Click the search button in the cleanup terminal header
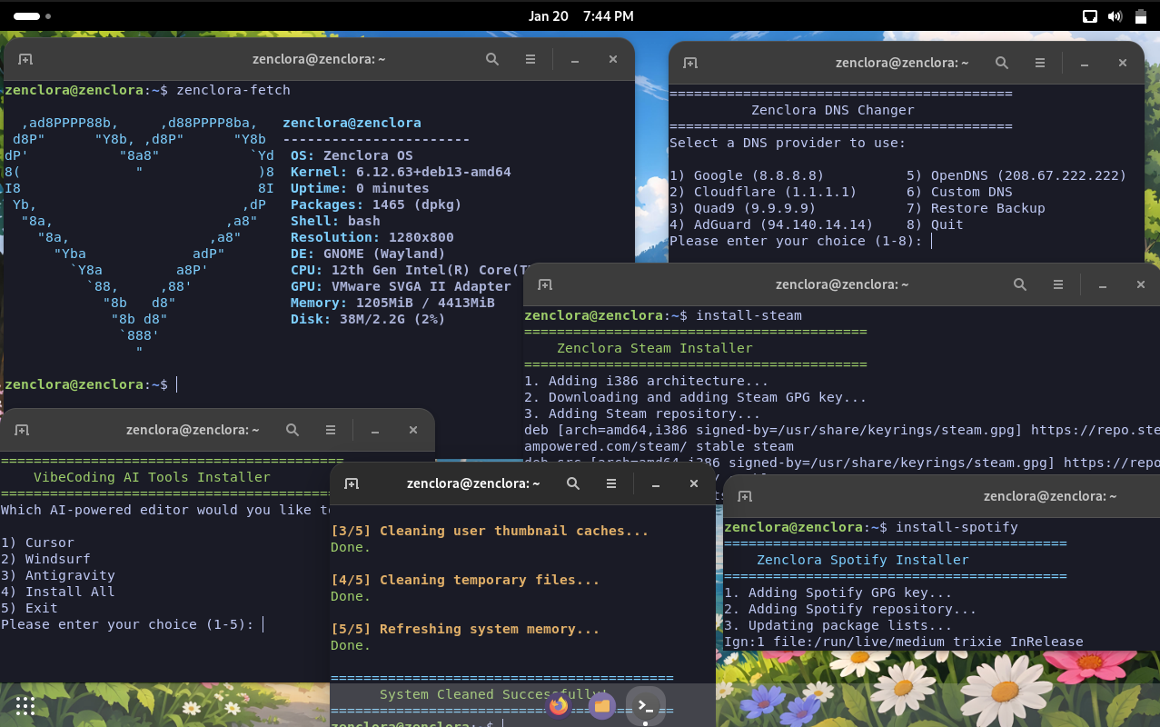 pyautogui.click(x=573, y=483)
